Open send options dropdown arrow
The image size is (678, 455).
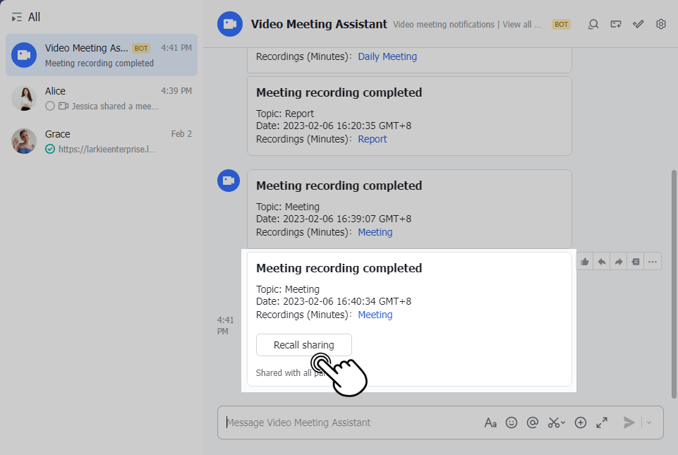tap(649, 423)
